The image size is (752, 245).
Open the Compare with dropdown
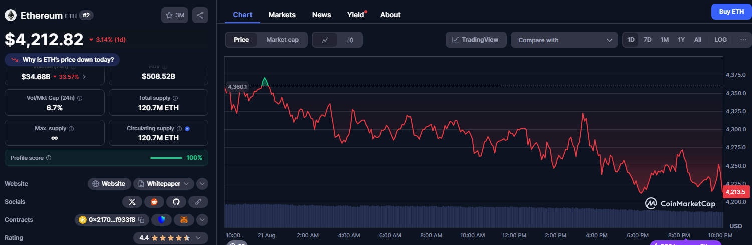(x=564, y=40)
